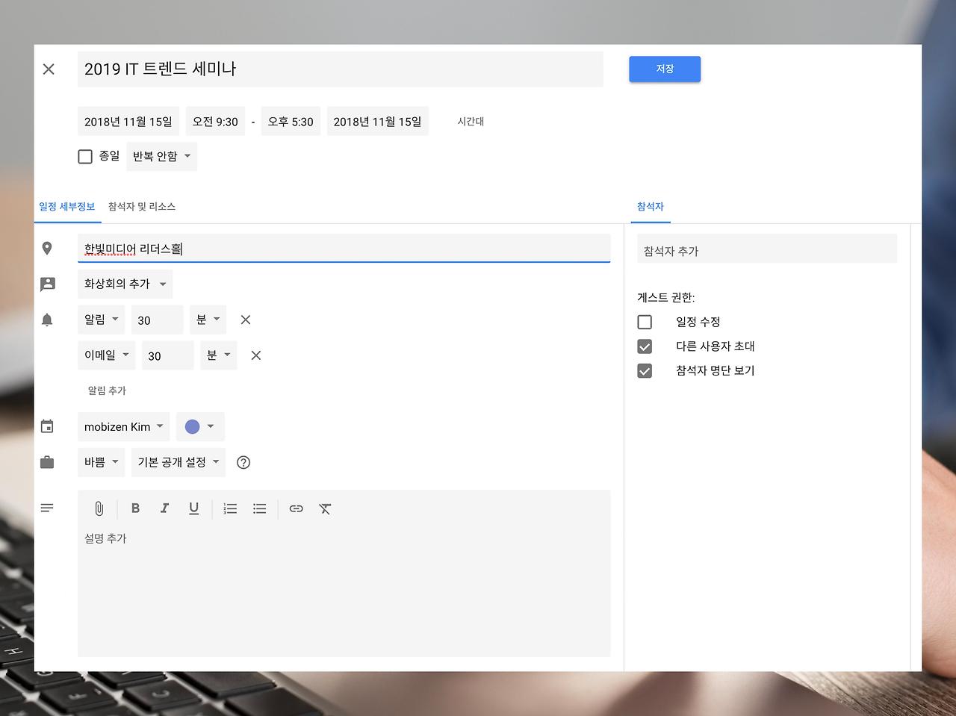The image size is (956, 716).
Task: Click the video conference person icon
Action: click(x=47, y=284)
